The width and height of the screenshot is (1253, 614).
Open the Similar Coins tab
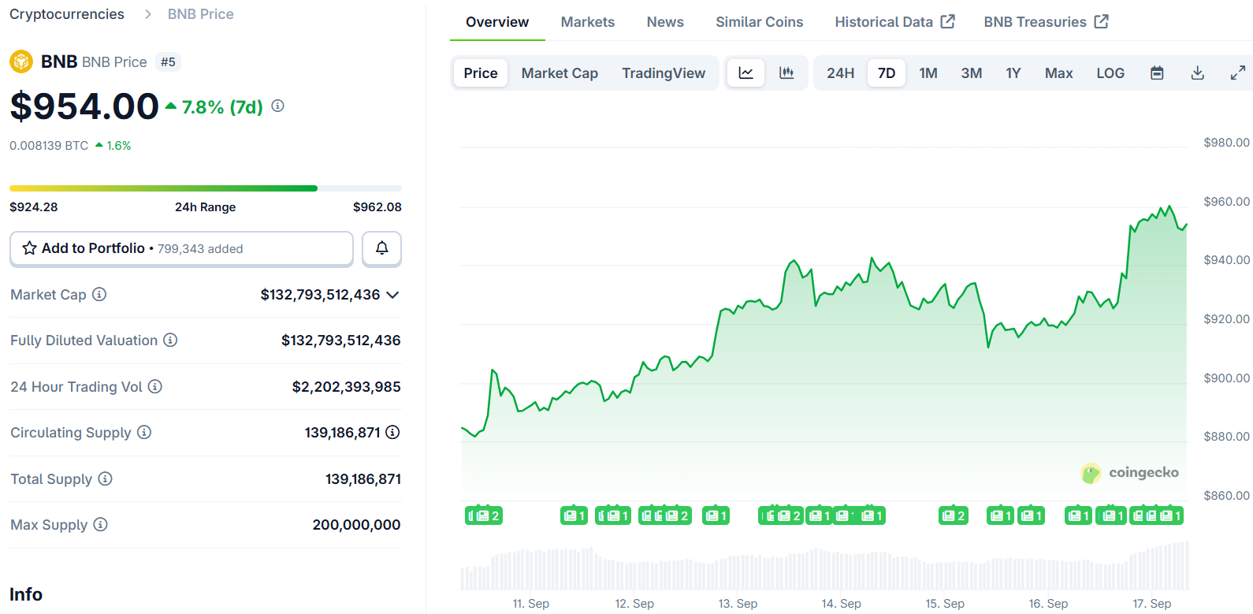(x=760, y=22)
